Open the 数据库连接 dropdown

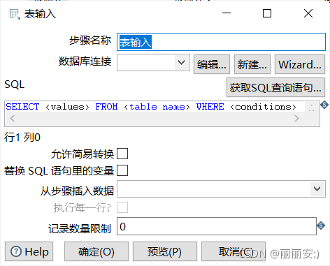[181, 63]
